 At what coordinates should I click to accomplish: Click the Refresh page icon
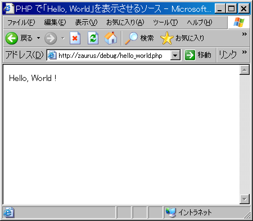coord(93,38)
